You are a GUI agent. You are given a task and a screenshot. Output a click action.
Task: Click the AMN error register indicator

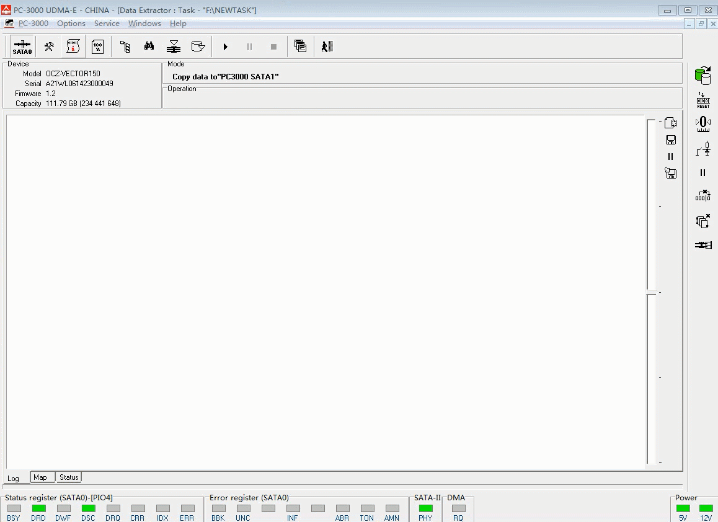click(392, 508)
